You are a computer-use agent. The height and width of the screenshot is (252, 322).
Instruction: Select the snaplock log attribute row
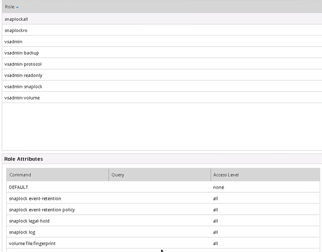pyautogui.click(x=22, y=232)
